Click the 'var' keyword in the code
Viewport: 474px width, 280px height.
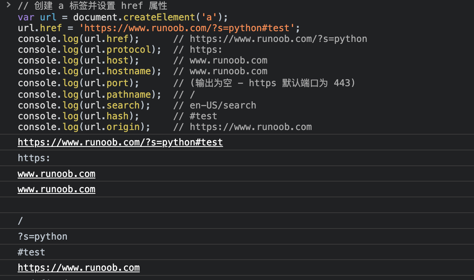tap(26, 17)
